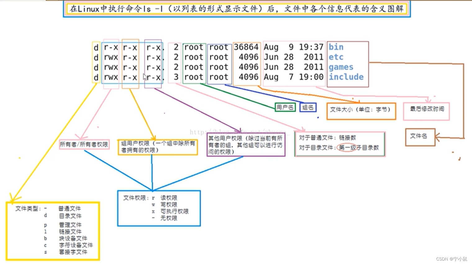Screen dimensions: 472x264
Task: Click the file size '36864'
Action: pos(246,47)
